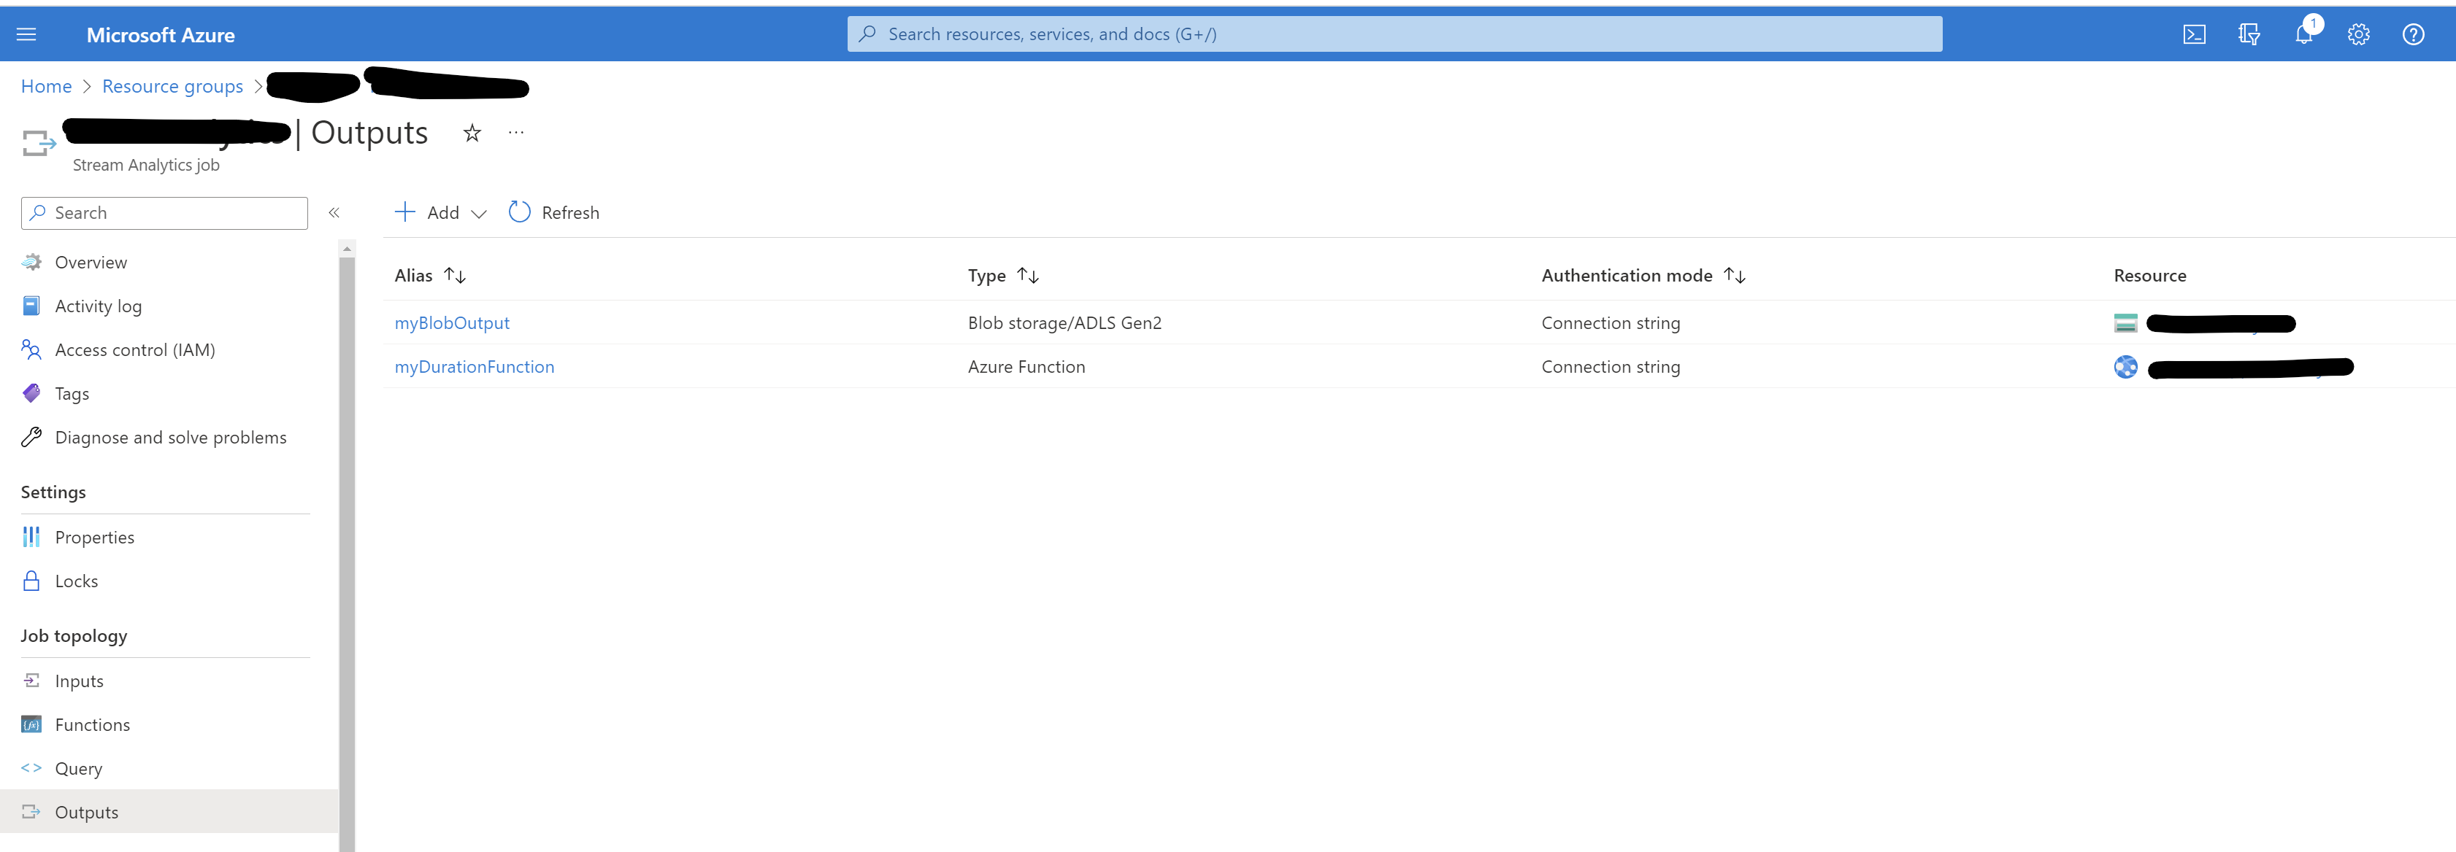
Task: Favorite this page with the star icon
Action: (472, 133)
